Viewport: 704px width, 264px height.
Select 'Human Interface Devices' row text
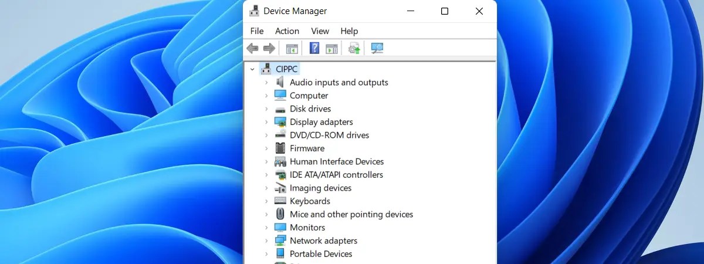(x=337, y=162)
